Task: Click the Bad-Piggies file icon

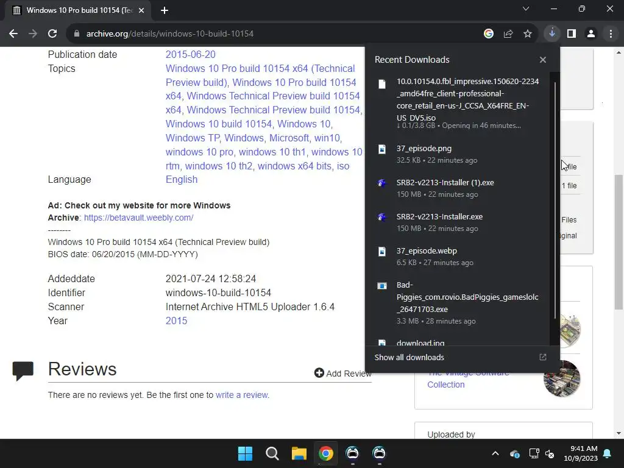Action: [x=382, y=286]
